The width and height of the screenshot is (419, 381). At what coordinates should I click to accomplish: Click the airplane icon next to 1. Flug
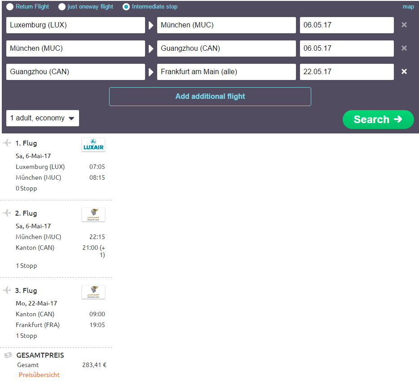pos(7,143)
